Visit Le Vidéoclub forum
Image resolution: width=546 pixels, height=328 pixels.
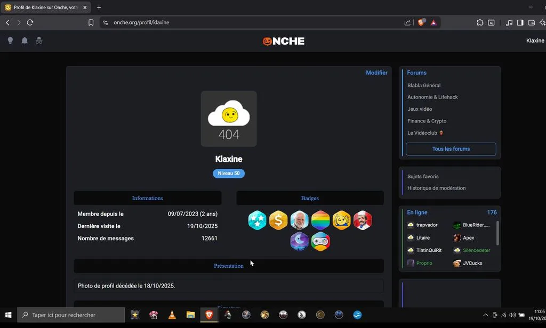click(425, 133)
